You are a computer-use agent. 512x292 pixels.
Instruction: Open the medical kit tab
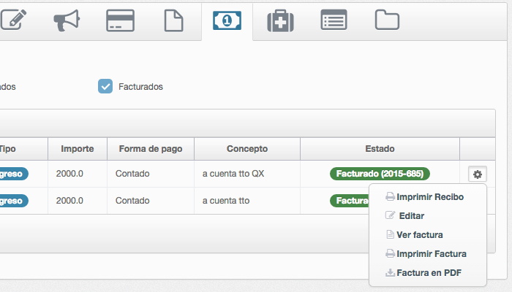pyautogui.click(x=280, y=21)
